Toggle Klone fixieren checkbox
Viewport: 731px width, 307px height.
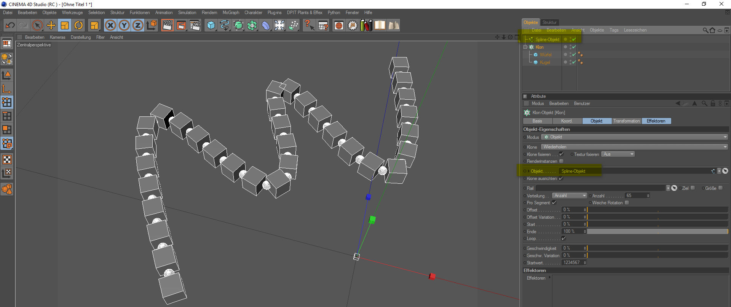coord(561,154)
